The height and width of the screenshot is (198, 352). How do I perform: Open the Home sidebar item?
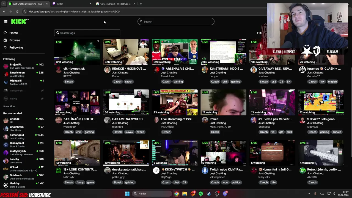tap(13, 33)
